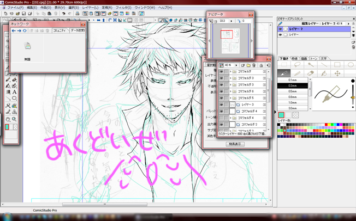Open the 40% opacity dropdown arrow in the layers panel
This screenshot has width=356, height=221.
point(236,65)
